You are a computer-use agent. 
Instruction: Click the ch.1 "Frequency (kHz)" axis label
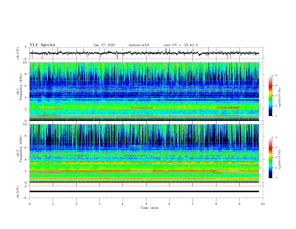[x=21, y=87]
